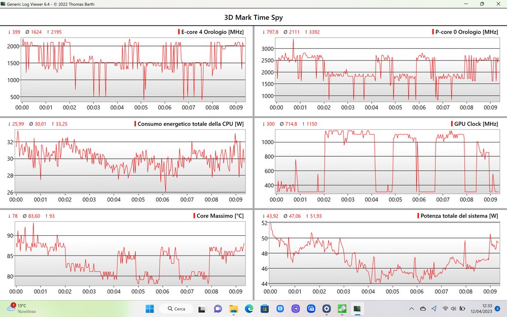Select GPU Clock [MHz] chart title
The width and height of the screenshot is (507, 317).
point(476,124)
